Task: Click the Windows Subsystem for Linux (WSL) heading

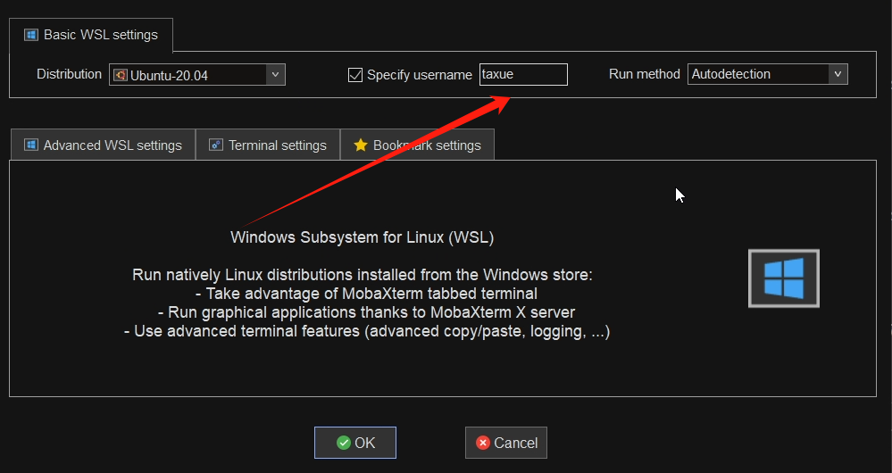Action: click(x=363, y=237)
